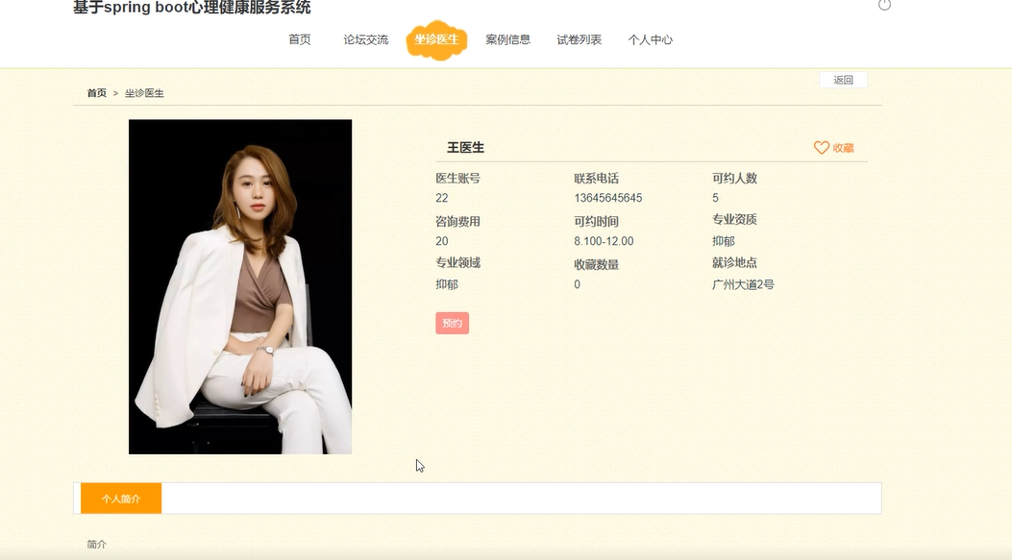The image size is (1012, 560).
Task: Click the account value 22
Action: click(441, 198)
